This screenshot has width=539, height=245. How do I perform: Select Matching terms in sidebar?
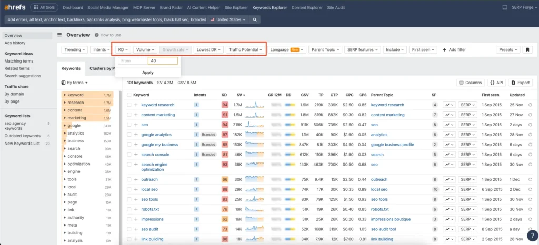[x=19, y=61]
